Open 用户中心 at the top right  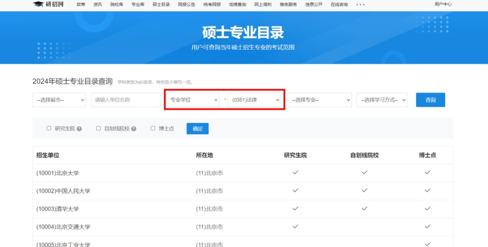click(x=443, y=5)
